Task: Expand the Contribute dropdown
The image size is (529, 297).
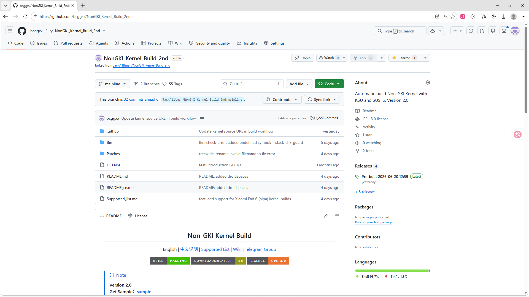Action: (x=282, y=100)
